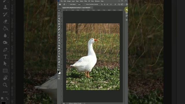Open the Filter menu
The width and height of the screenshot is (185, 104).
click(x=86, y=1)
